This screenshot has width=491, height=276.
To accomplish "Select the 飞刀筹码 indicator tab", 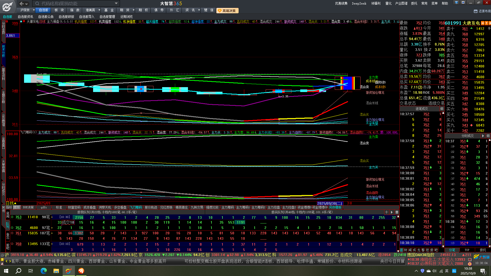I will [136, 207].
